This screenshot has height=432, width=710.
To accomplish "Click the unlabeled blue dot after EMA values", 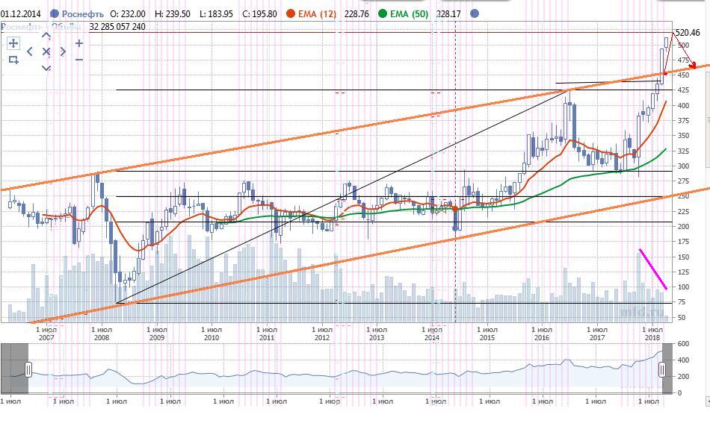I will pos(475,13).
